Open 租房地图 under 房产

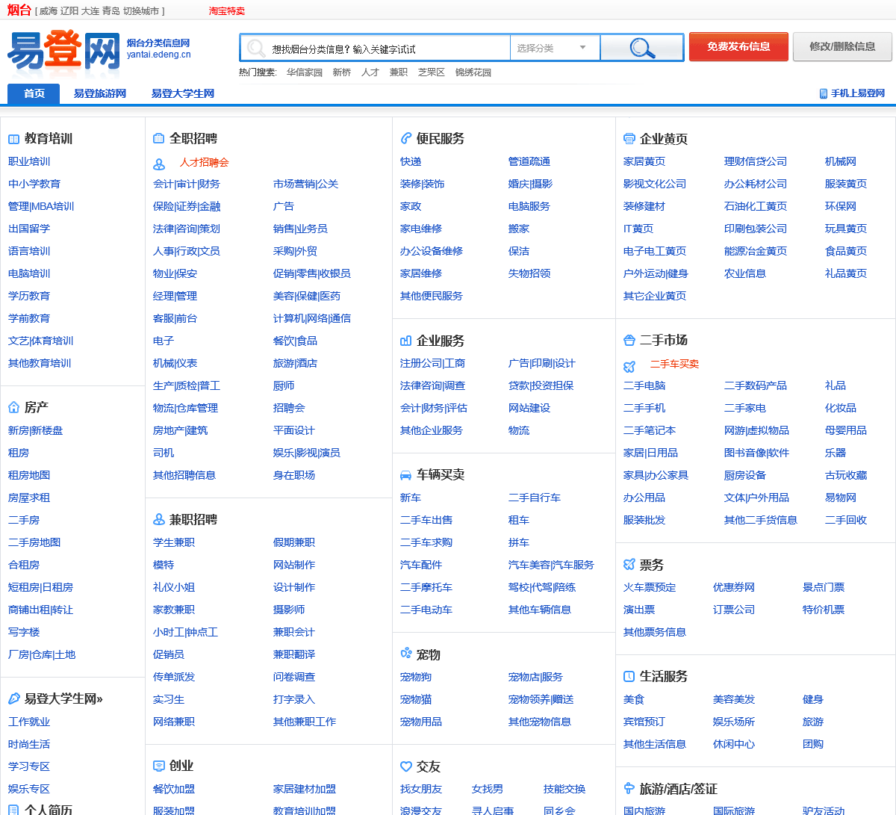point(29,475)
